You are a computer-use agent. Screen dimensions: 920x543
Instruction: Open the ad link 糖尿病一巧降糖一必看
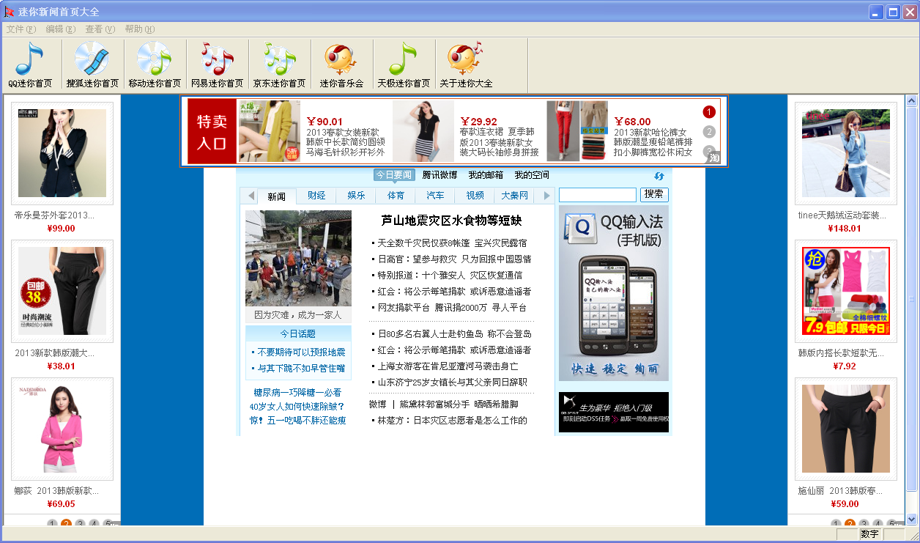coord(297,392)
